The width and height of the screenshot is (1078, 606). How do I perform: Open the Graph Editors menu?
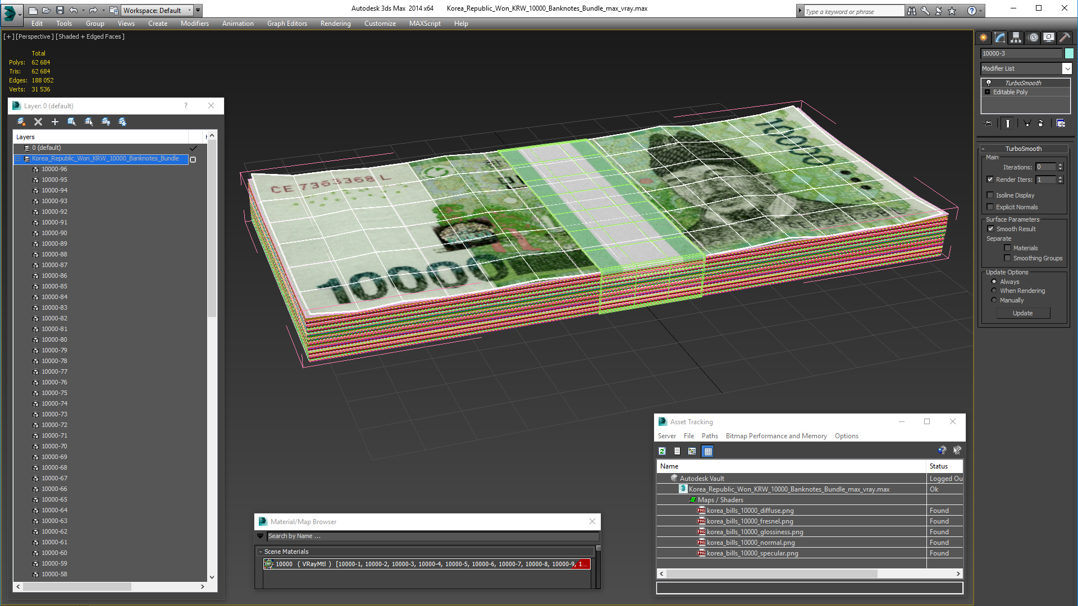[287, 24]
